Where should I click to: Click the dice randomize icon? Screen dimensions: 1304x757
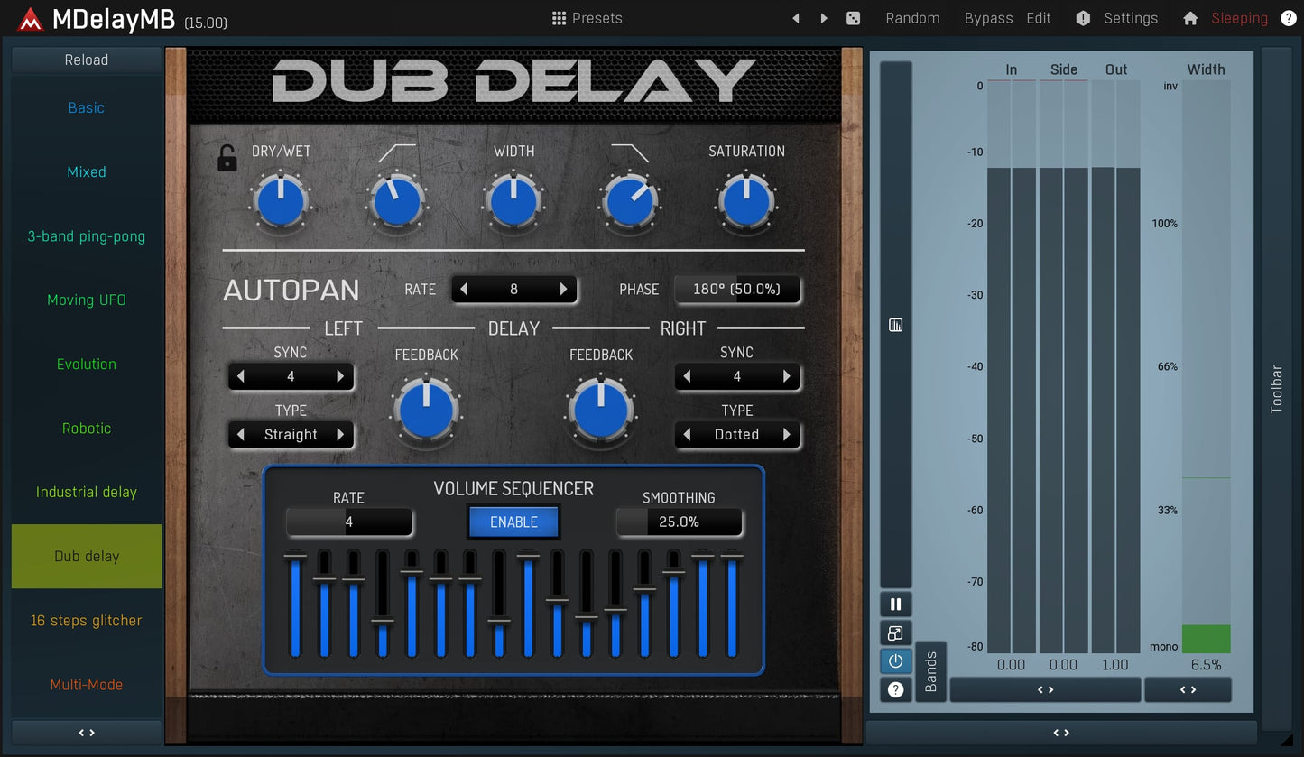[x=853, y=18]
